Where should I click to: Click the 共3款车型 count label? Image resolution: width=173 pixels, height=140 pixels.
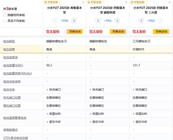[x=10, y=9]
